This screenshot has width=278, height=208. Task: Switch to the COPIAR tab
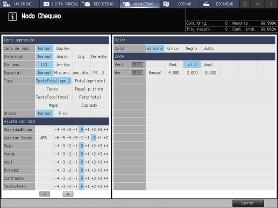point(179,4)
